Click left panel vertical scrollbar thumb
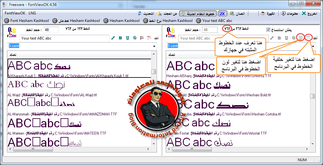 [x=154, y=72]
